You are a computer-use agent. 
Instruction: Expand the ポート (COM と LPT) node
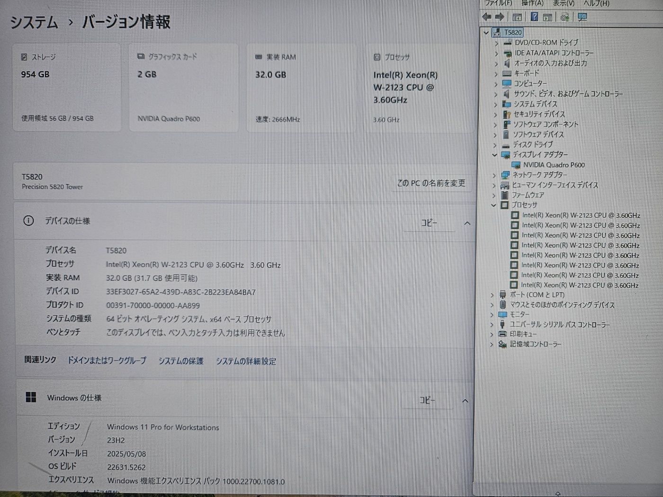pos(492,295)
